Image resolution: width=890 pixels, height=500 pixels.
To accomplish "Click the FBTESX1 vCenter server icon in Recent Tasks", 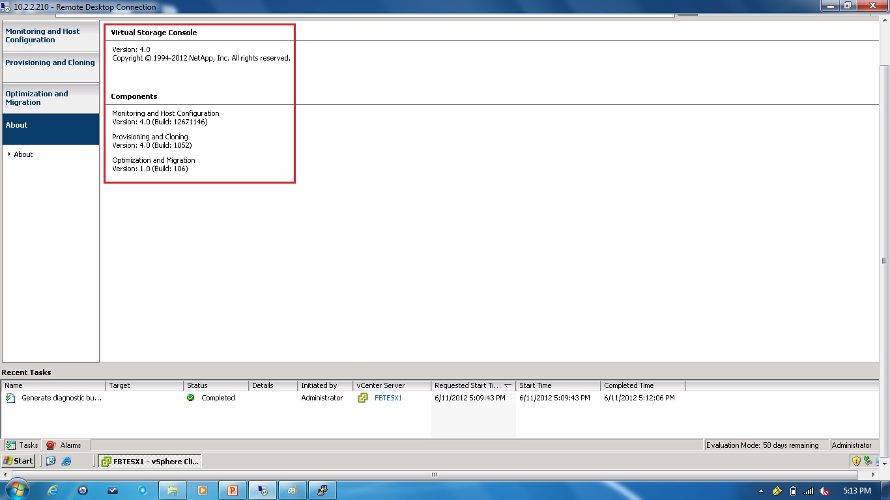I will (x=362, y=398).
